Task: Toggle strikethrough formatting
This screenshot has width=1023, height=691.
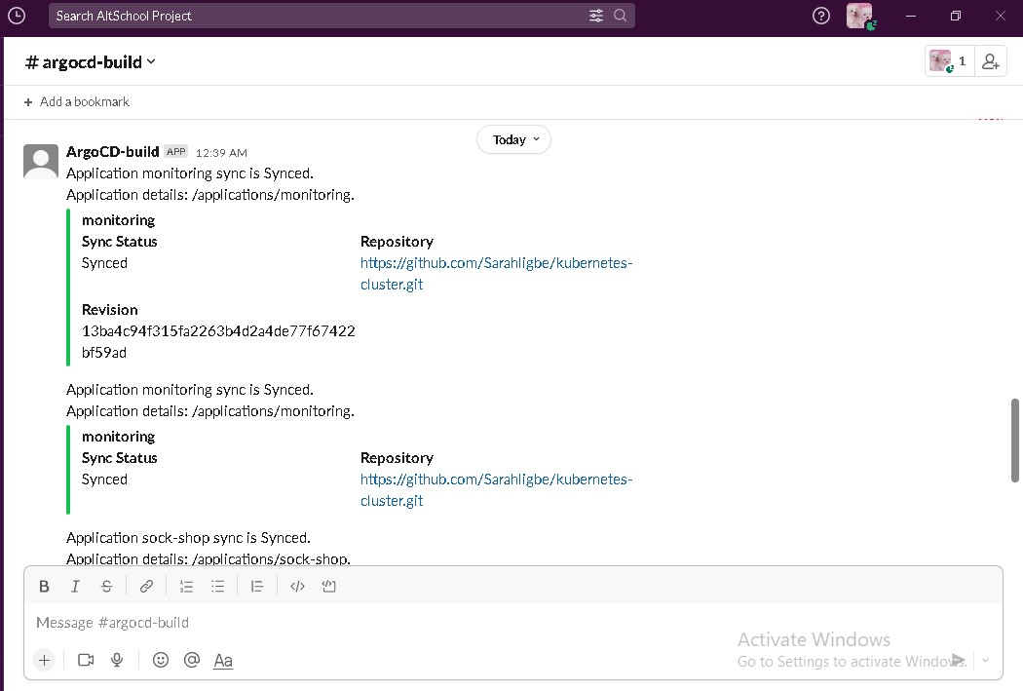Action: pos(106,586)
